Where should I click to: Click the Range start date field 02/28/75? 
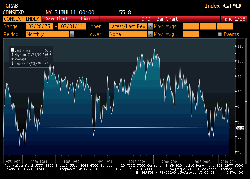tap(39, 26)
